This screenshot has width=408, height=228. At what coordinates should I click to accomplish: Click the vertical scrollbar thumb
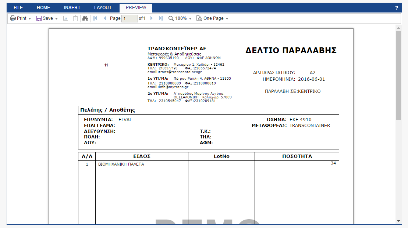398,75
